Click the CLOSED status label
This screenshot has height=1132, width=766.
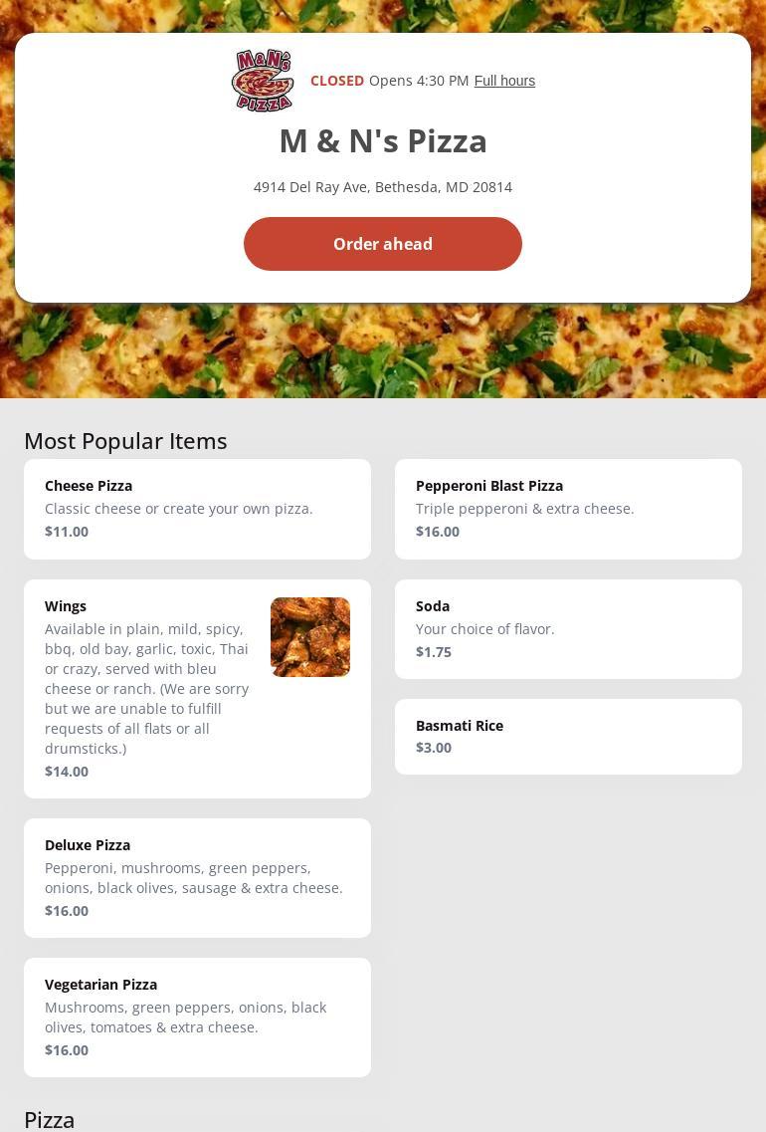point(337,81)
